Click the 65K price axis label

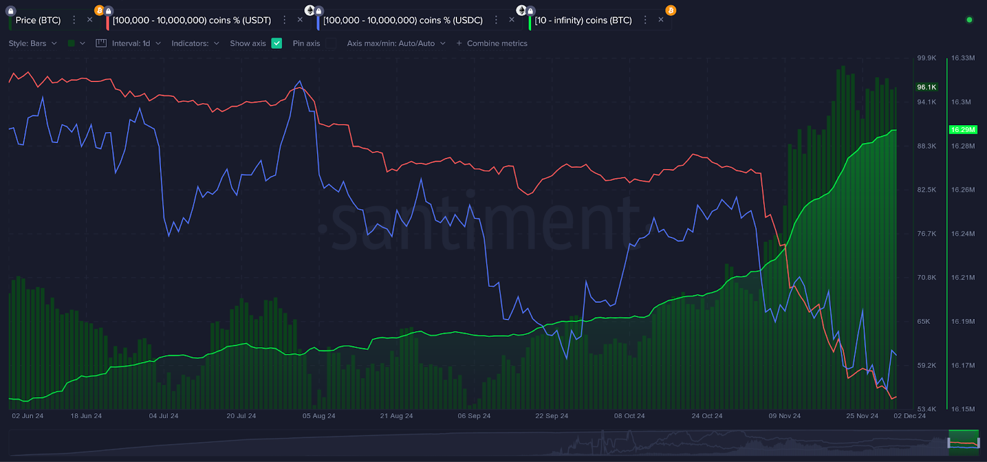pyautogui.click(x=923, y=321)
